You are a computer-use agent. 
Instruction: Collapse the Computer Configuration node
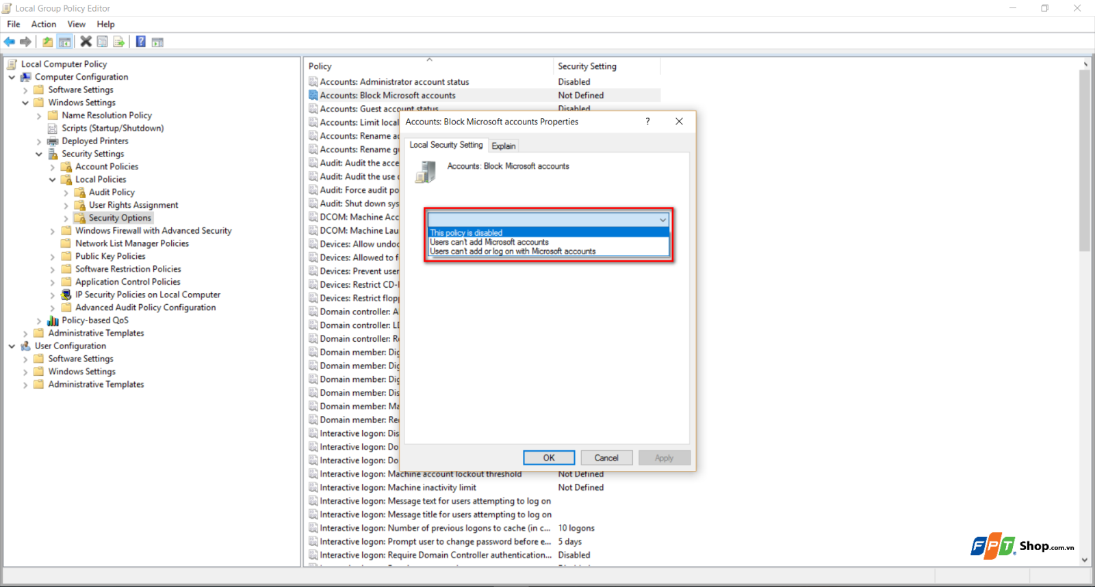click(x=12, y=77)
